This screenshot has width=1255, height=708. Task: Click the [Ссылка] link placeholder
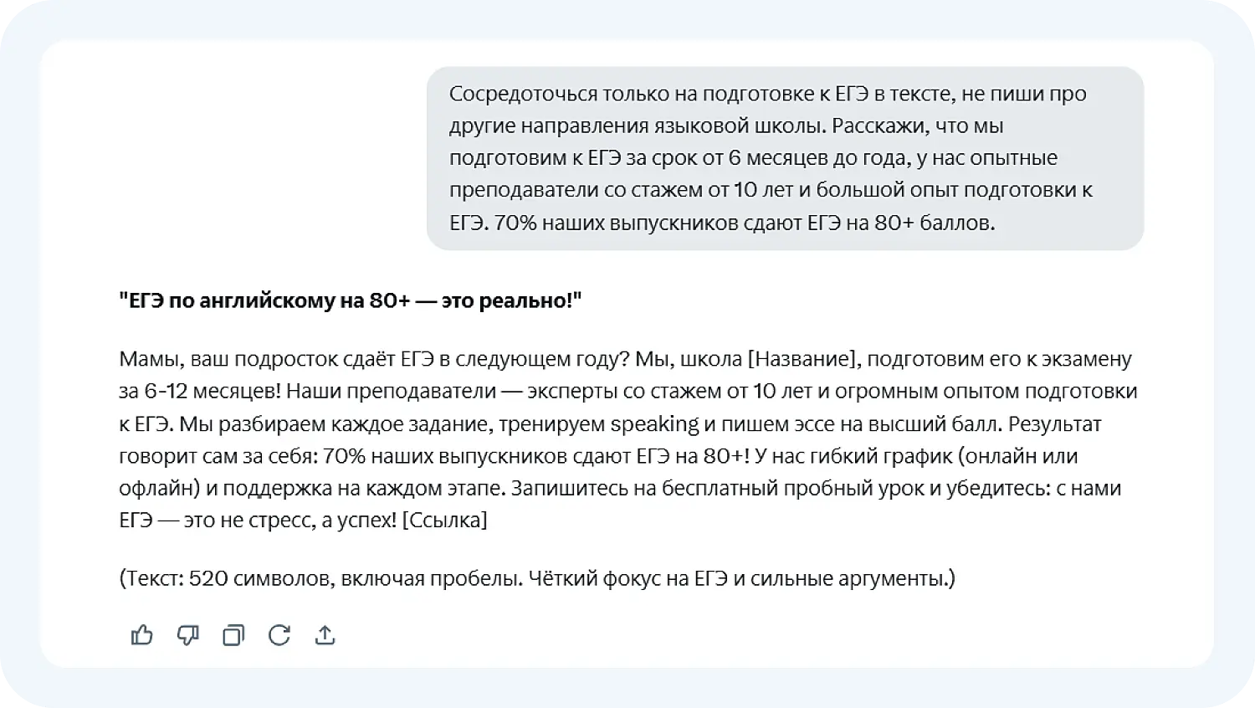444,520
